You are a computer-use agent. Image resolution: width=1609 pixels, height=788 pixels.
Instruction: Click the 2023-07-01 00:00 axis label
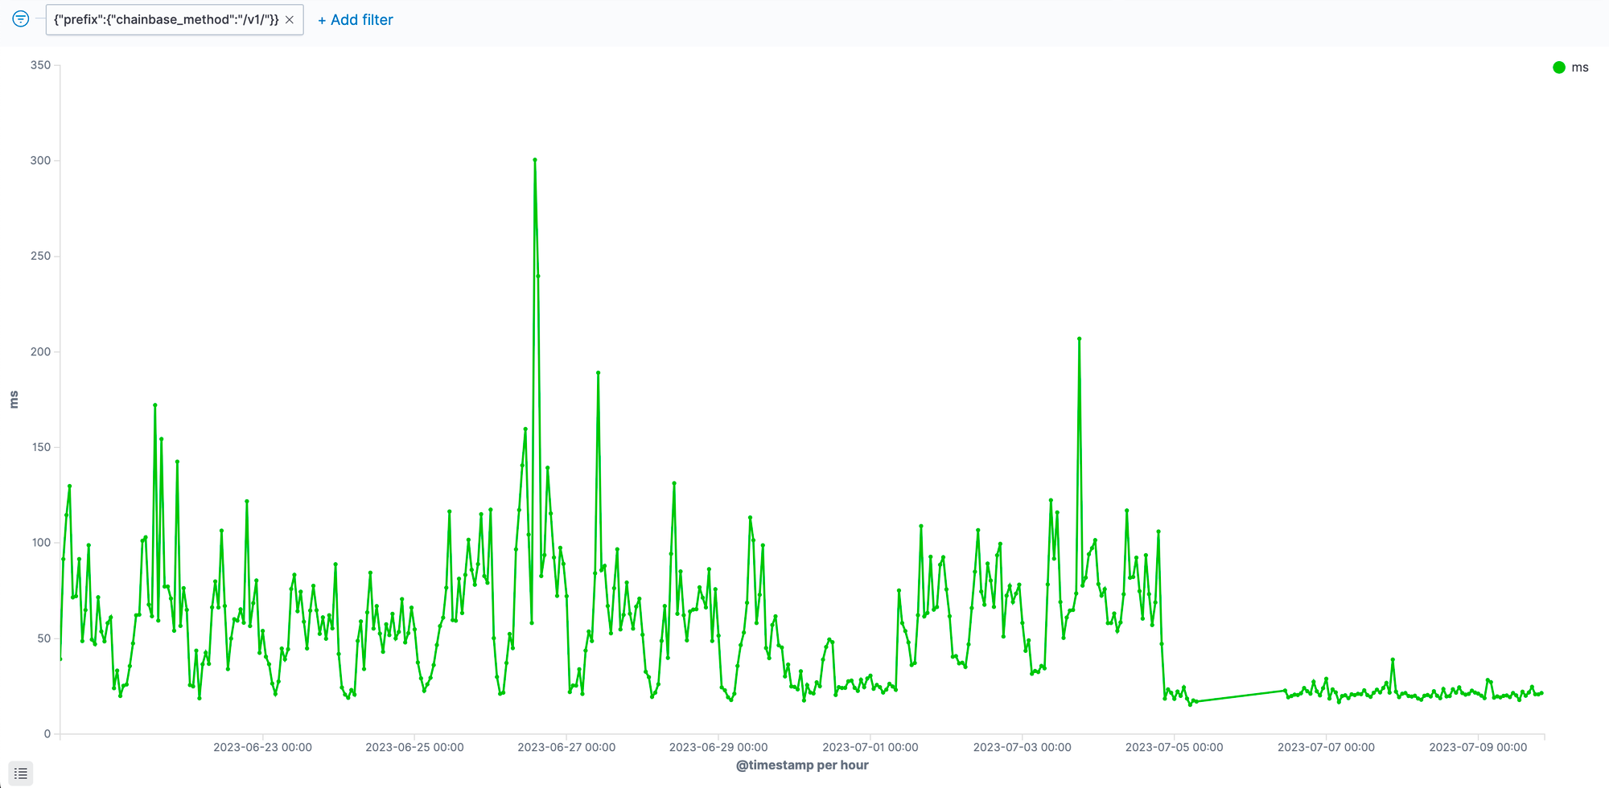[x=870, y=747]
